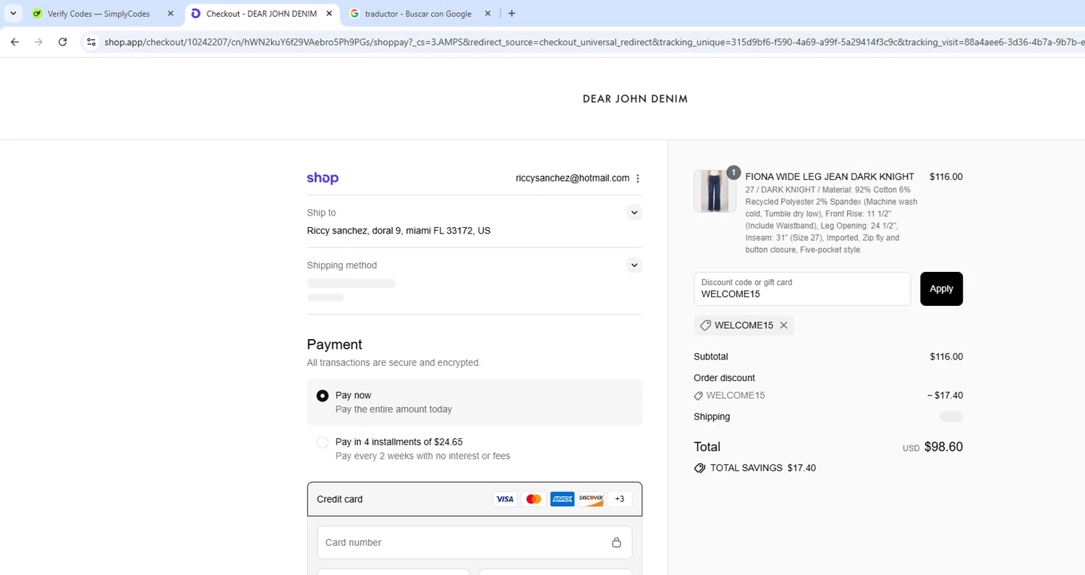Click the Fiona jean product thumbnail
The image size is (1085, 575).
(715, 192)
